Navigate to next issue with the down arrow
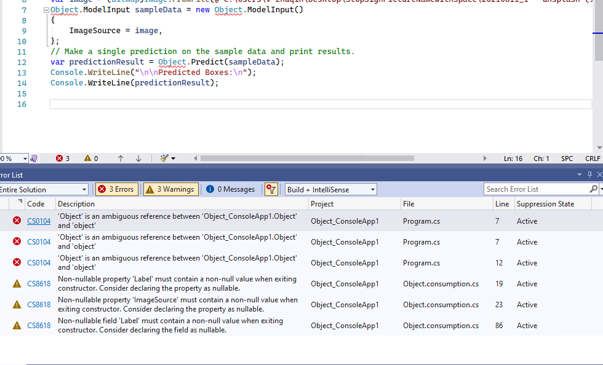 pyautogui.click(x=138, y=158)
